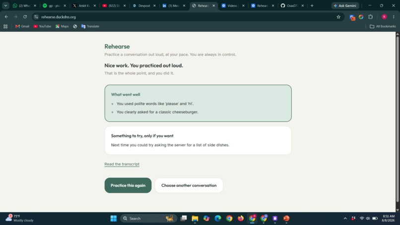Open the All Bookmarks folder

pyautogui.click(x=383, y=26)
